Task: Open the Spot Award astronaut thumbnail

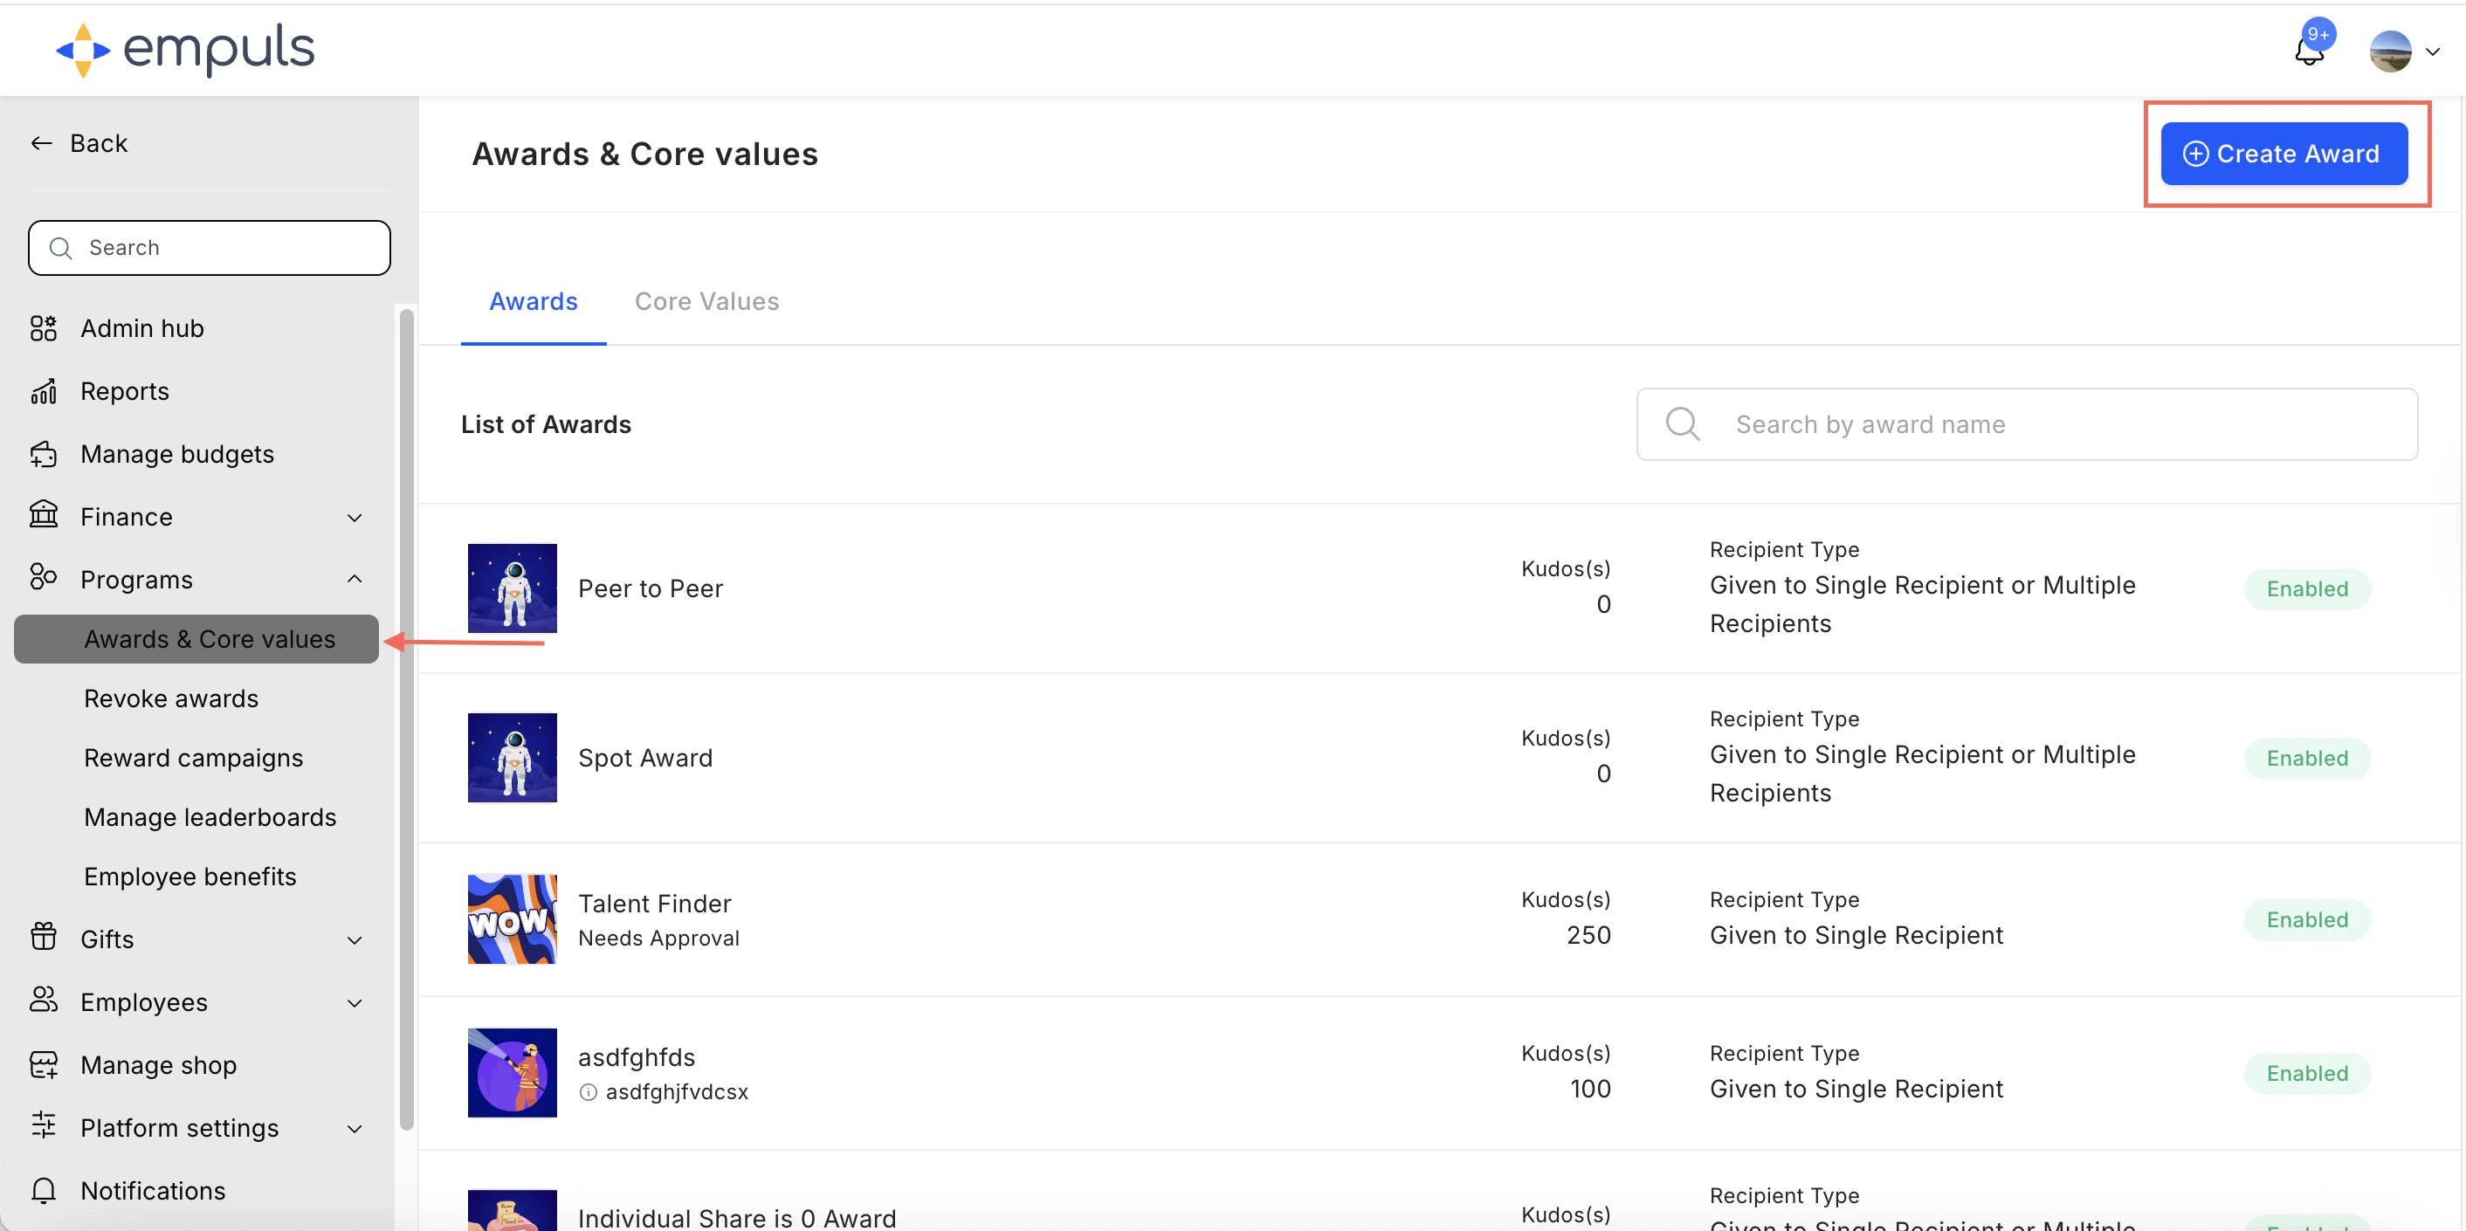Action: pos(513,758)
